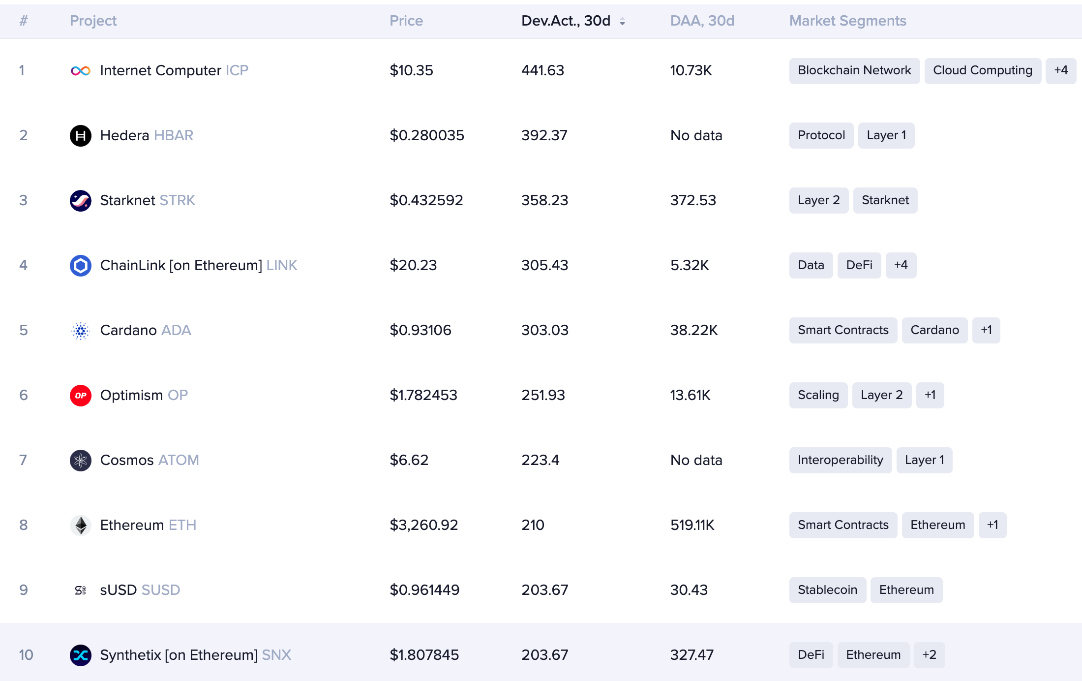Select the Ethereum tag in ETH row

point(938,526)
